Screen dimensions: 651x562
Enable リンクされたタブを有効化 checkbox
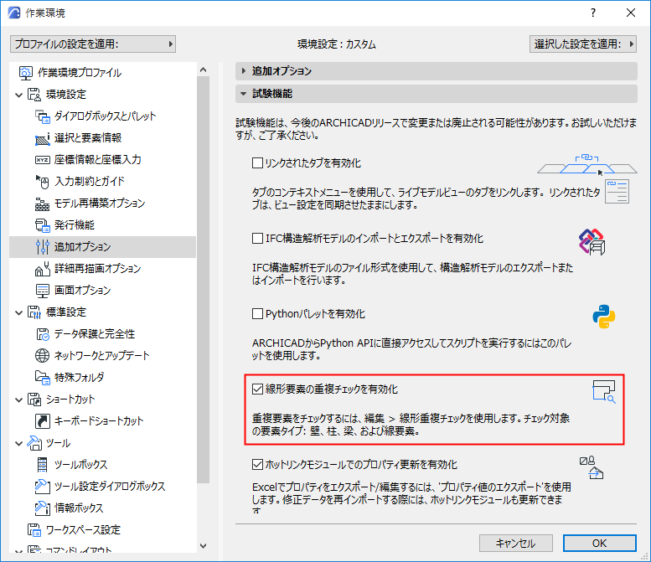click(257, 163)
